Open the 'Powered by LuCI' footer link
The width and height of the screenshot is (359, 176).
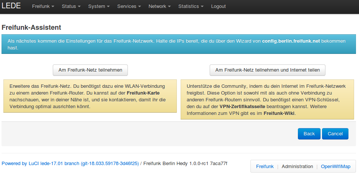point(70,164)
